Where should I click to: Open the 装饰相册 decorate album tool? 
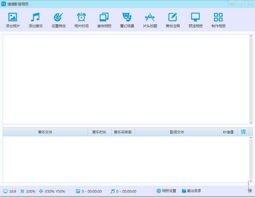pos(104,20)
